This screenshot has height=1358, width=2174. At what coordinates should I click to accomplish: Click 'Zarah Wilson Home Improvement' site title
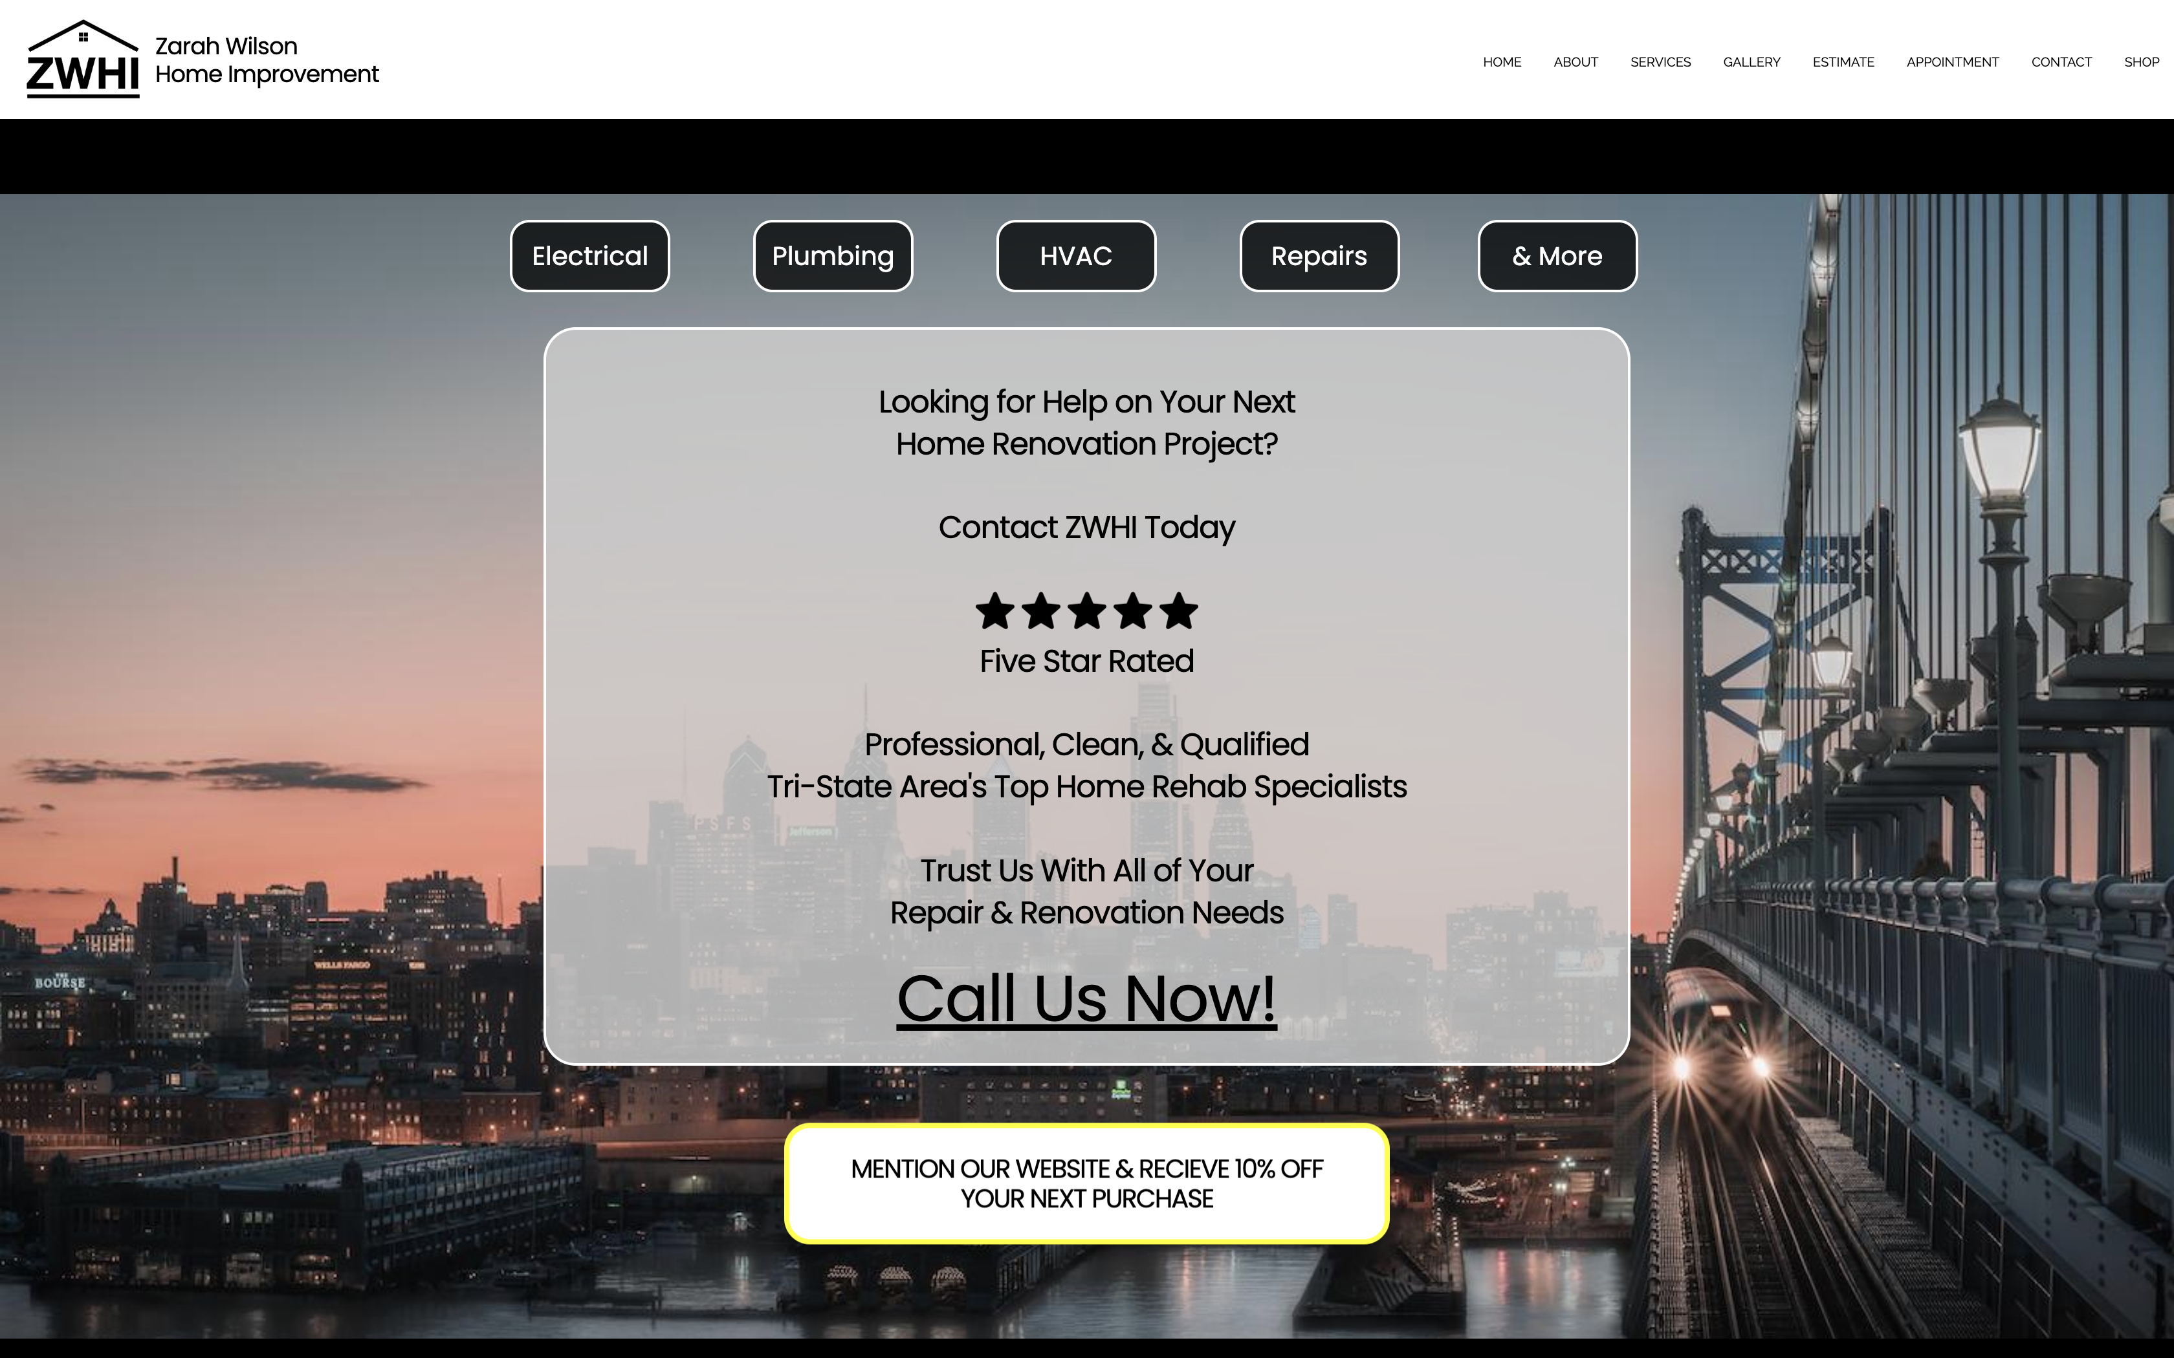pos(266,60)
